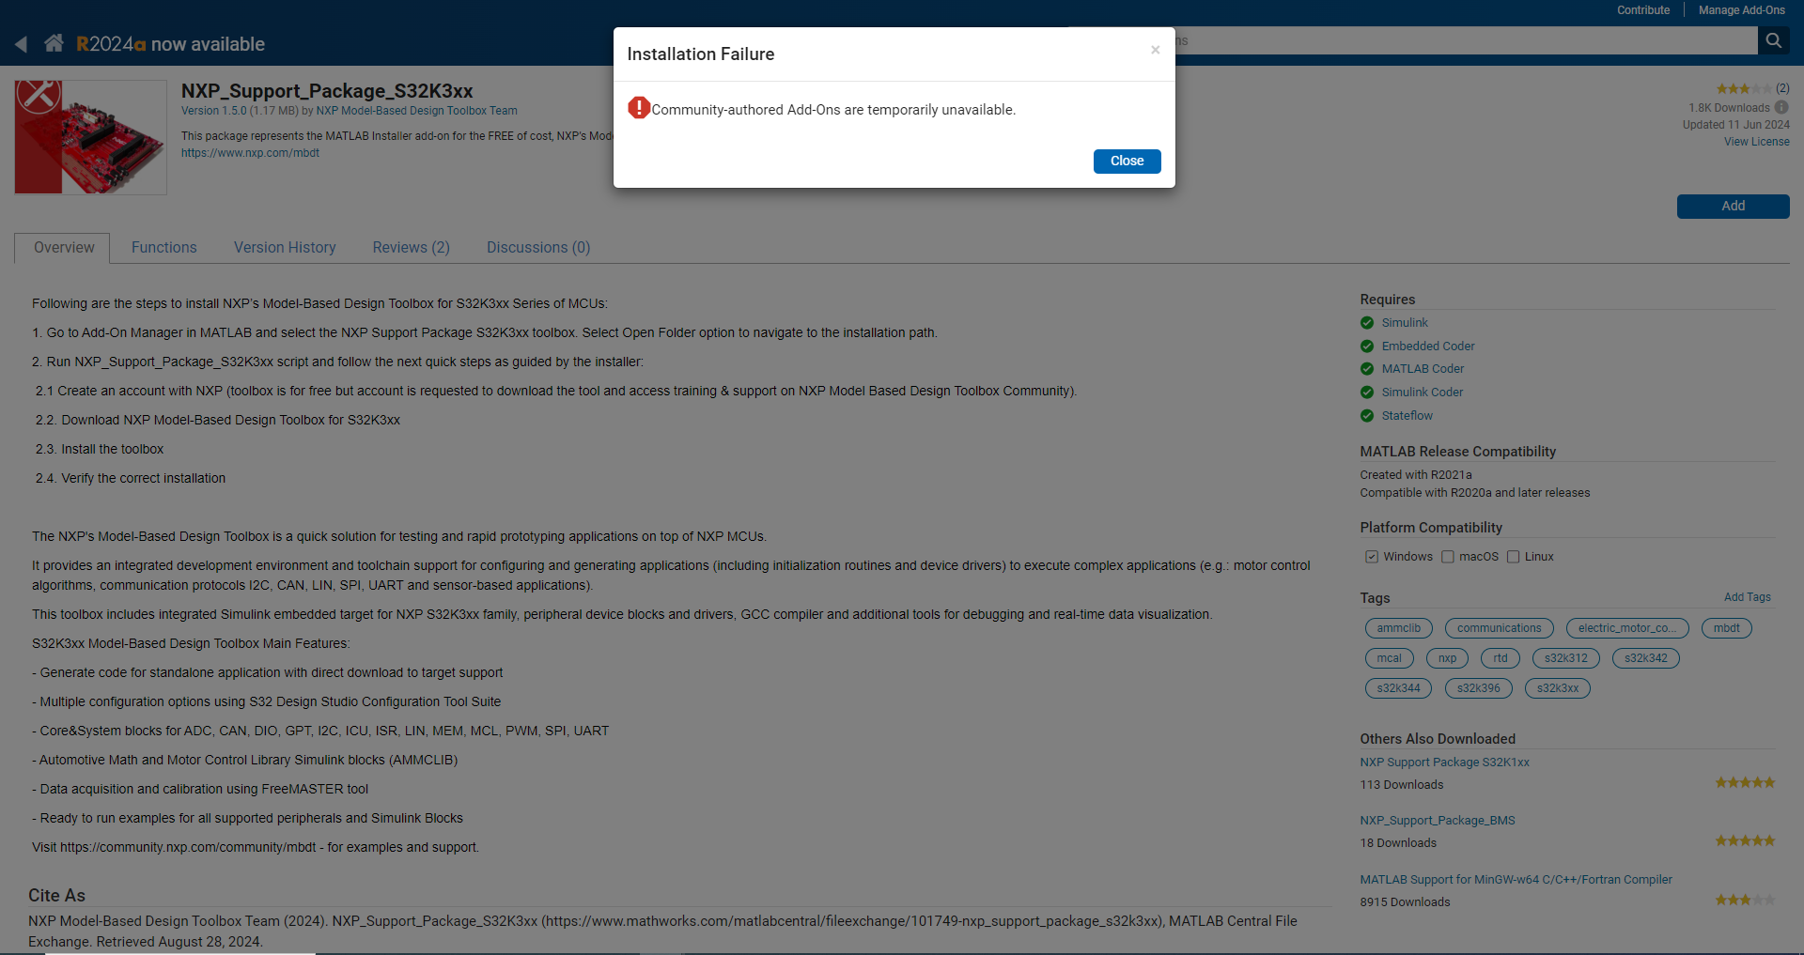Enable the macOS platform checkbox

tap(1447, 556)
